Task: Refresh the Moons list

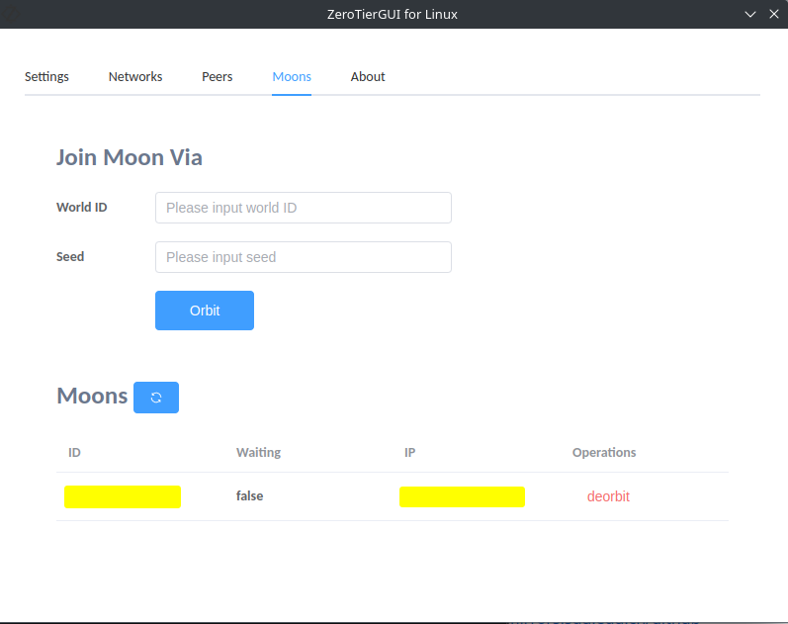Action: 156,398
